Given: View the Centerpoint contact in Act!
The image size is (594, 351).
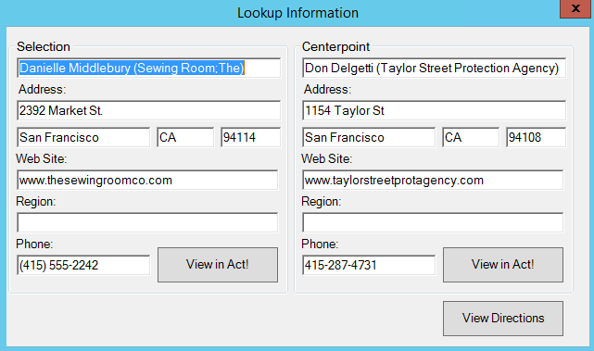Looking at the screenshot, I should [x=503, y=265].
